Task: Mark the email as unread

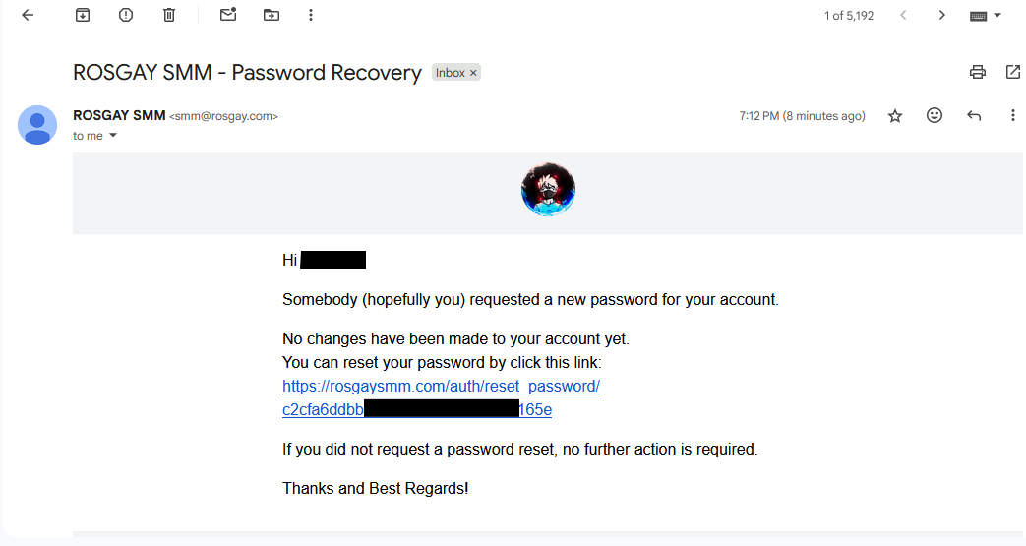Action: [x=228, y=15]
